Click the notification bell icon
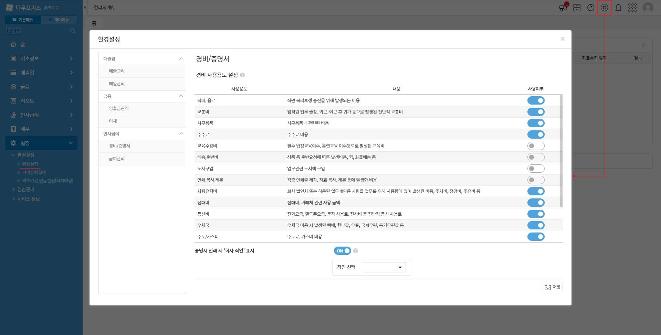661x335 pixels. pyautogui.click(x=618, y=8)
